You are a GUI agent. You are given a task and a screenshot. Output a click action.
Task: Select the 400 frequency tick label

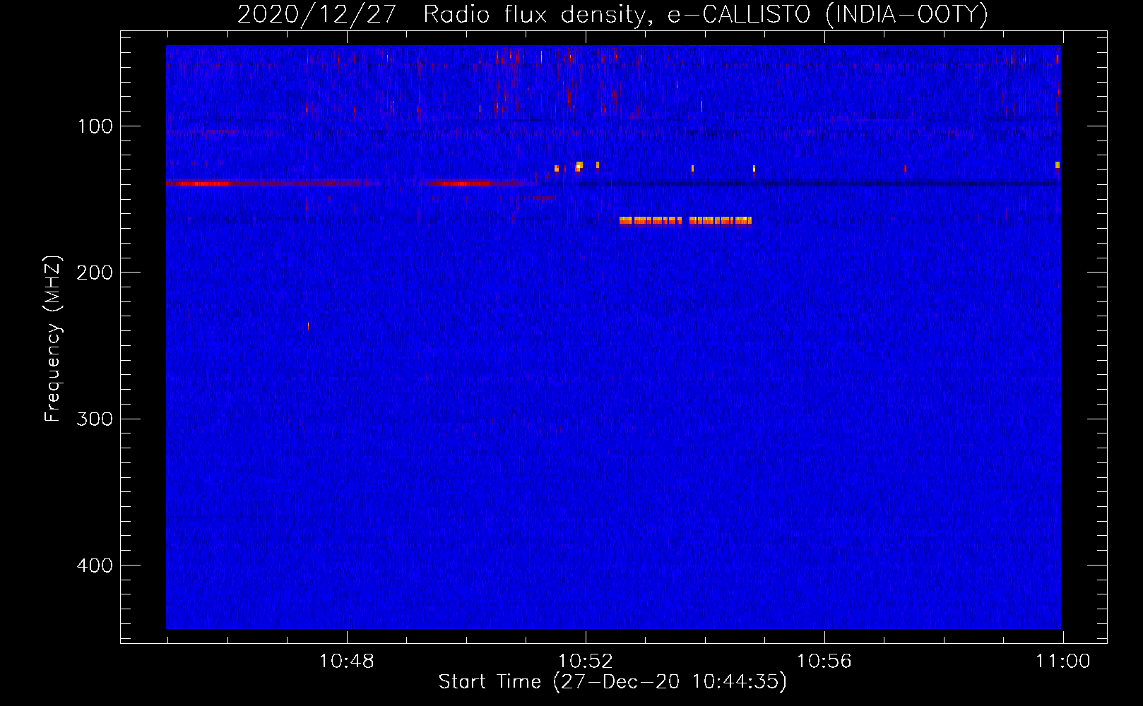point(95,566)
